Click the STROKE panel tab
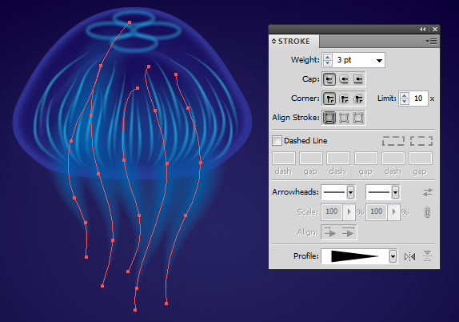This screenshot has width=459, height=322. [x=294, y=42]
